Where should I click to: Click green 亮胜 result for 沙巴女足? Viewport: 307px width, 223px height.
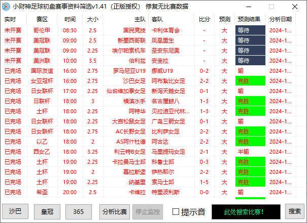click(251, 81)
